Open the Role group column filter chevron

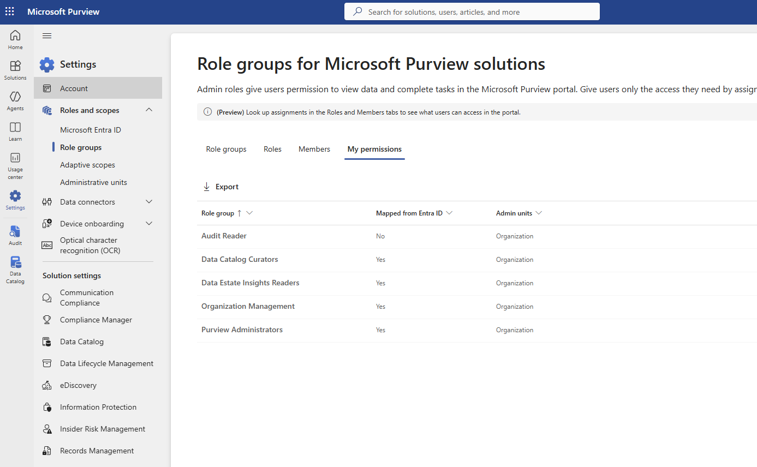(x=249, y=213)
